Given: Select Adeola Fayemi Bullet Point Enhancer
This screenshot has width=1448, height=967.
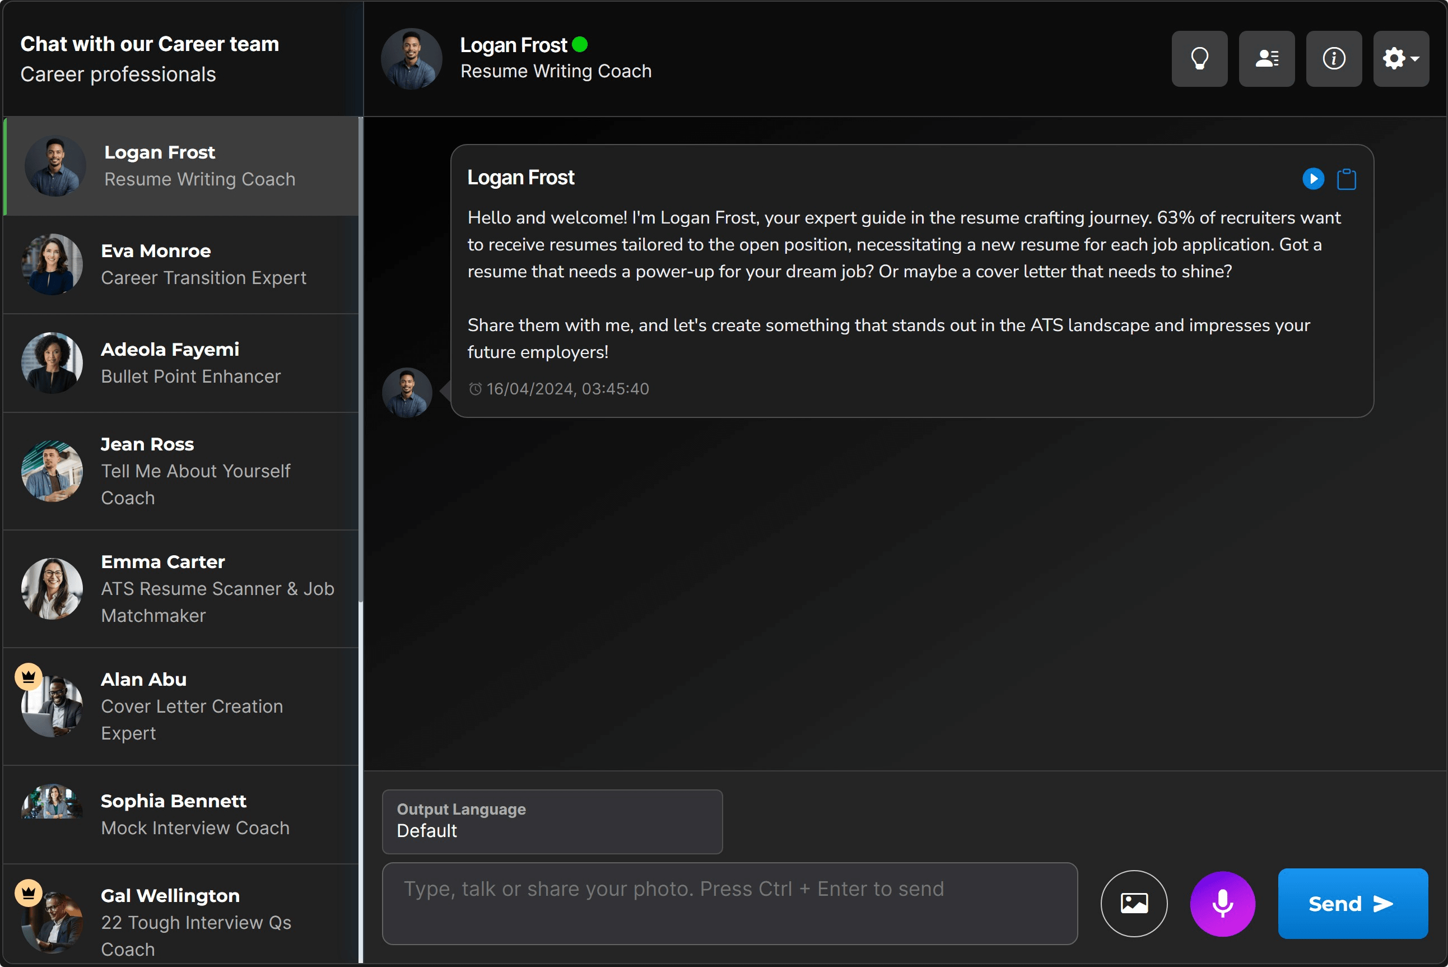Looking at the screenshot, I should tap(180, 363).
